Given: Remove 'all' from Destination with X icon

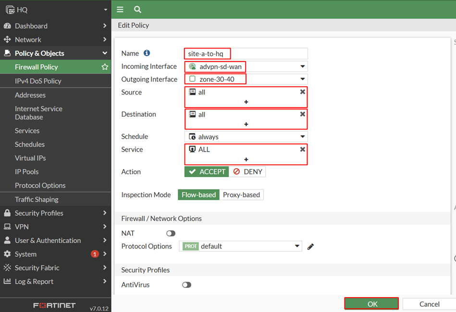Looking at the screenshot, I should coord(302,114).
